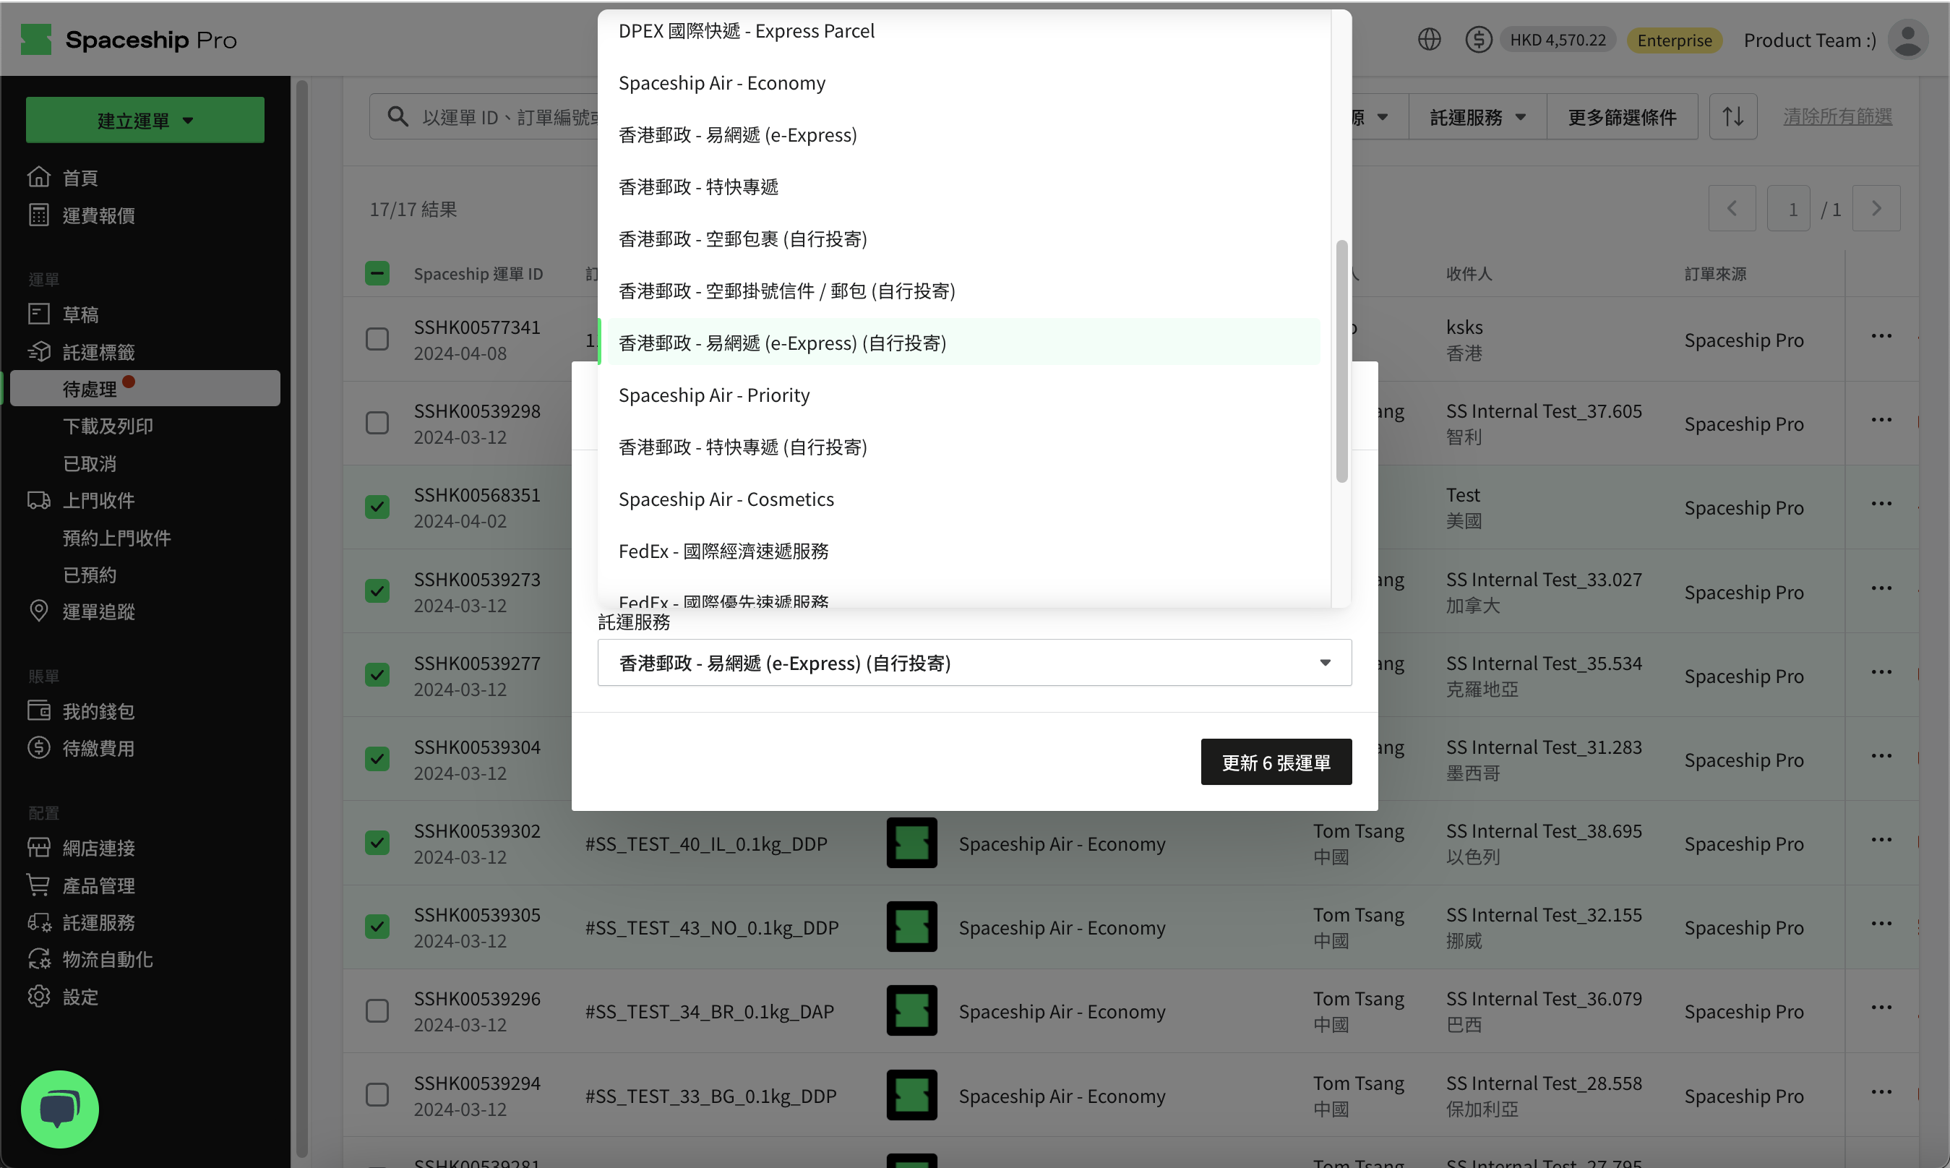Open more actions for SSHK00577341 row
Image resolution: width=1950 pixels, height=1168 pixels.
[x=1881, y=336]
